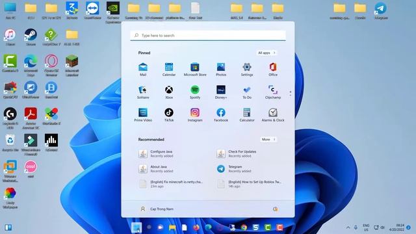416x234 pixels.
Task: Open the To Do pinned app
Action: [247, 92]
